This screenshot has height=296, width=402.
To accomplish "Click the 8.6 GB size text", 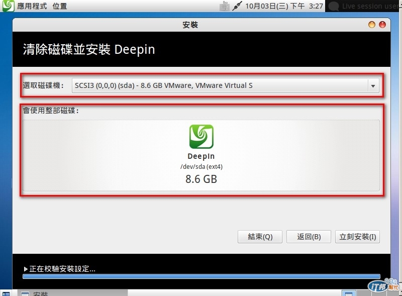I will (202, 179).
